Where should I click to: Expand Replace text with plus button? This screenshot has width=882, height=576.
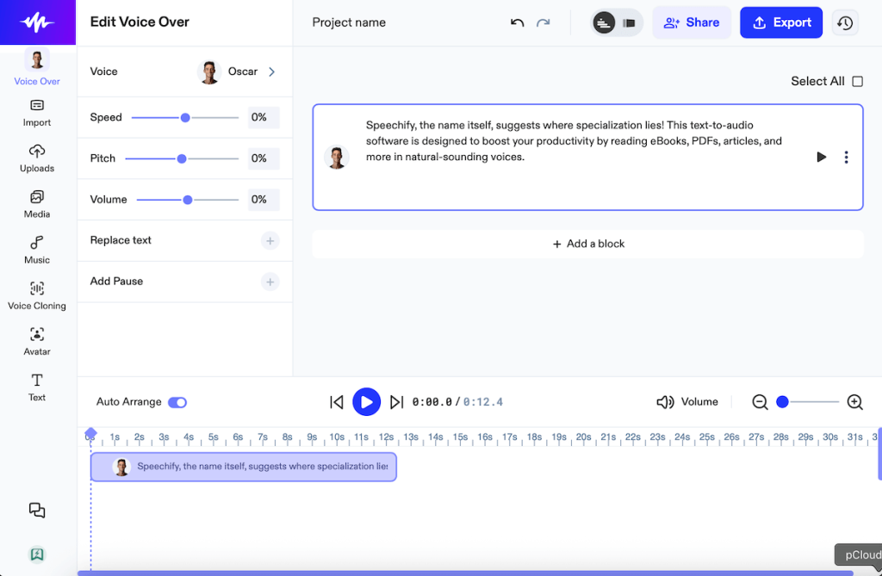pos(270,241)
